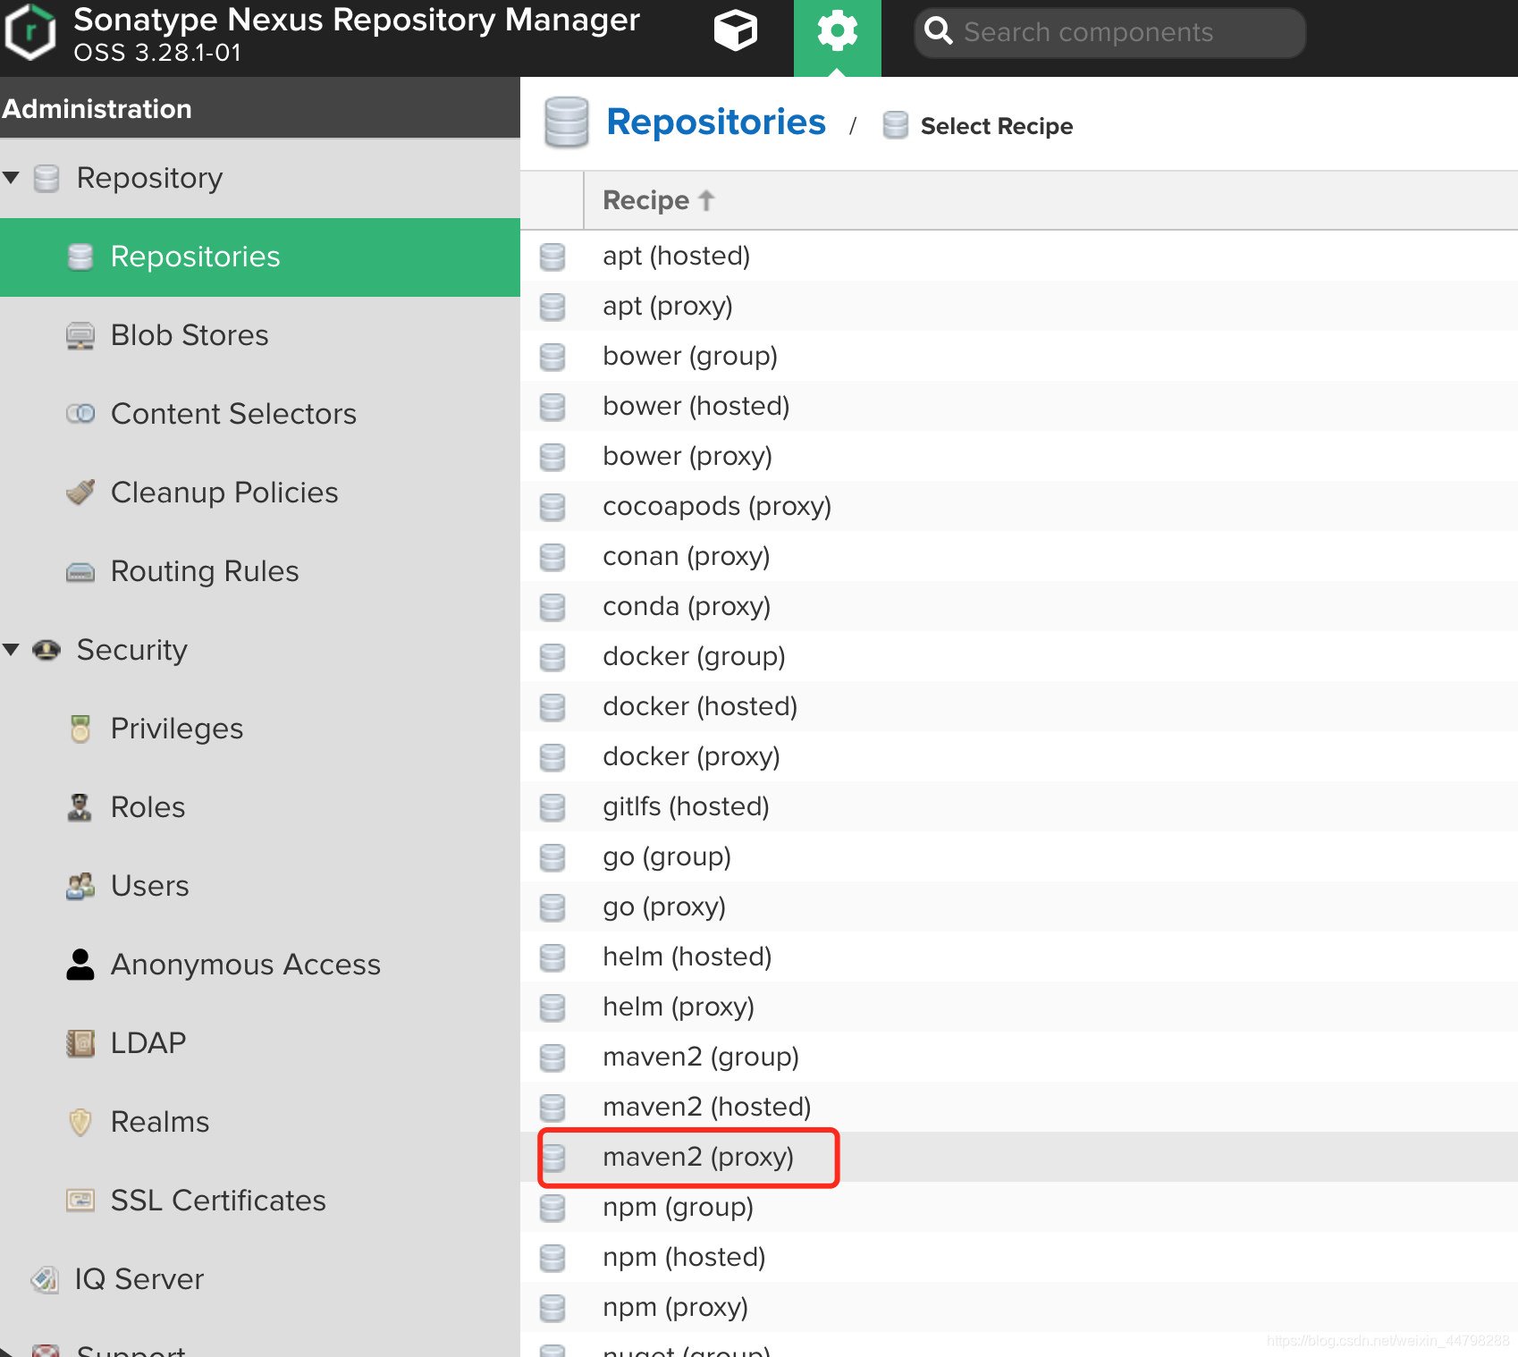Viewport: 1518px width, 1357px height.
Task: Click the Anonymous Access silhouette icon
Action: [x=80, y=965]
